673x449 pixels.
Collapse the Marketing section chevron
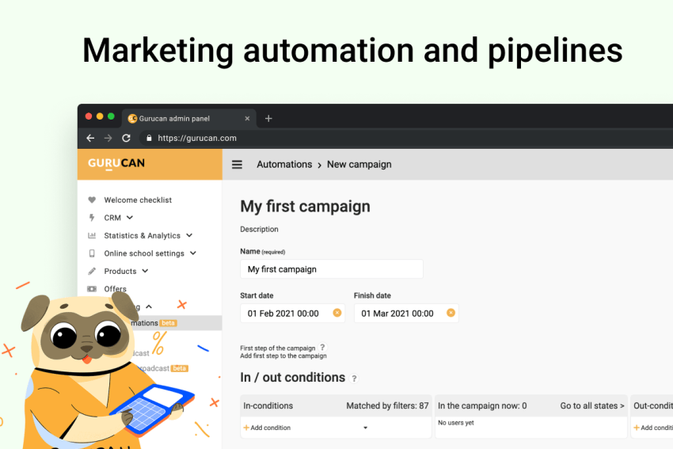[149, 306]
